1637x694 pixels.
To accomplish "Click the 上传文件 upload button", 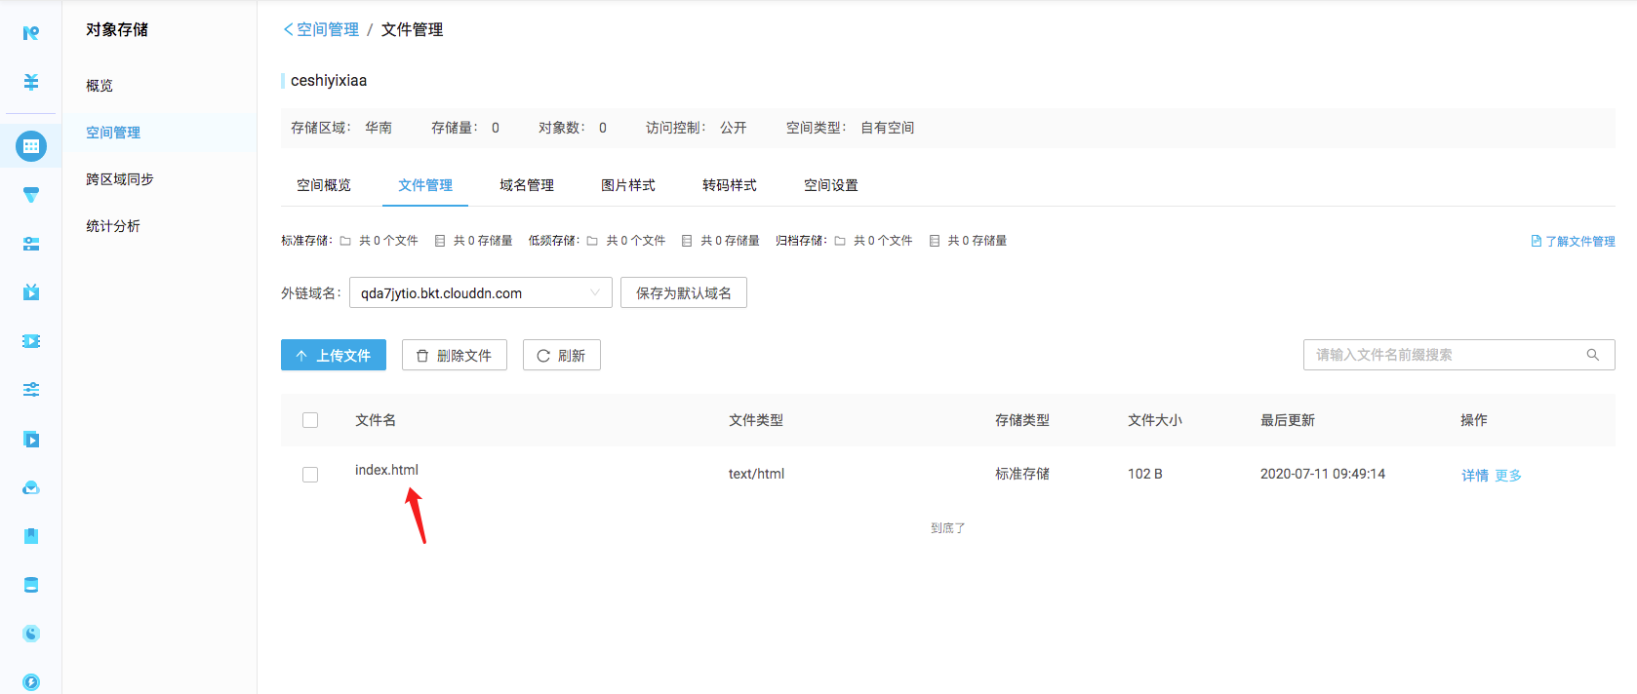I will 334,355.
